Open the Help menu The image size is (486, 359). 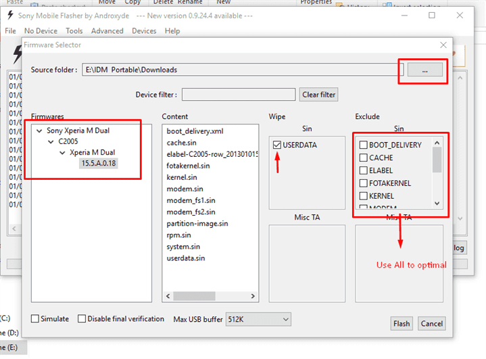point(172,31)
